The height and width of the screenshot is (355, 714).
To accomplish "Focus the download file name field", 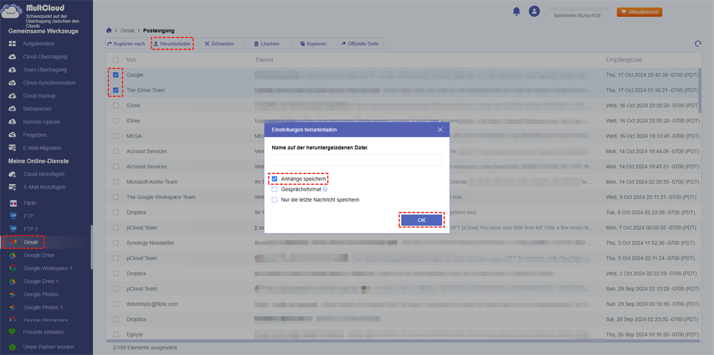I will (357, 160).
